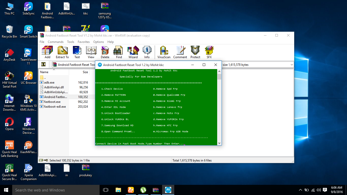Launch the Wizard tool in WinRAR
This screenshot has width=347, height=195.
pos(133,52)
